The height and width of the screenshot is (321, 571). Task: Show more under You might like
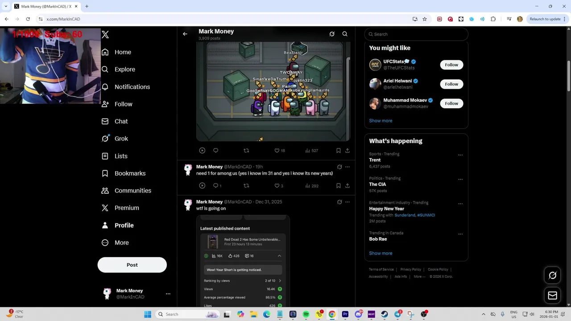point(381,121)
